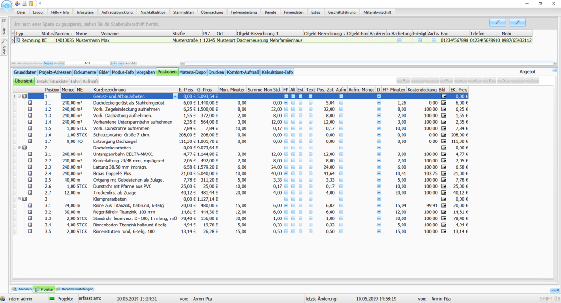Select the cell Entsorgung Dachziegel.
This screenshot has width=561, height=303.
click(x=135, y=141)
